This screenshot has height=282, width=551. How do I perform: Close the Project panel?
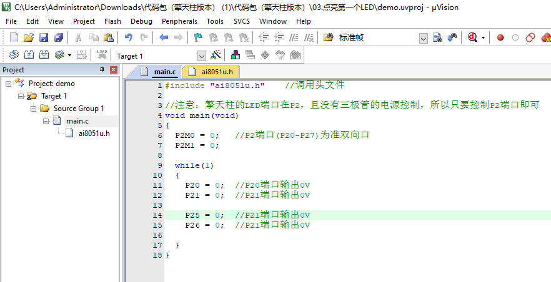pyautogui.click(x=114, y=70)
